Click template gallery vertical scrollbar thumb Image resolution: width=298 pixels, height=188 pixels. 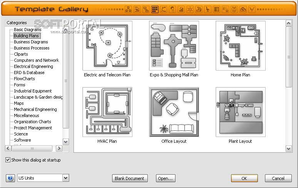[x=288, y=57]
